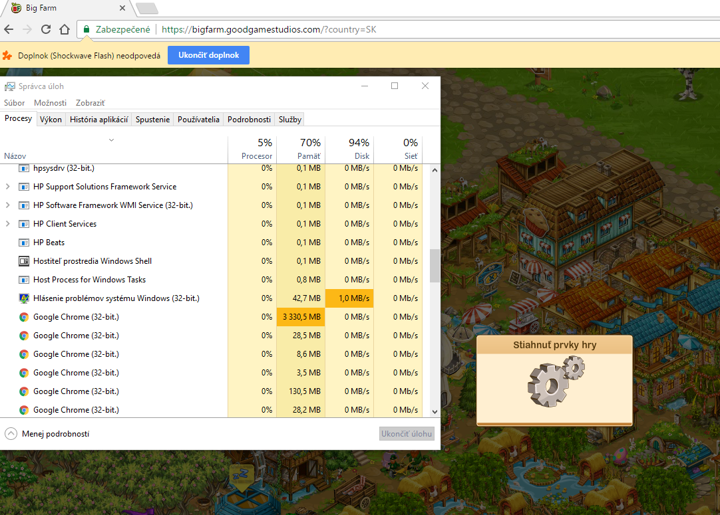
Task: Click Chrome icon of 130,5 MB process
Action: [24, 391]
